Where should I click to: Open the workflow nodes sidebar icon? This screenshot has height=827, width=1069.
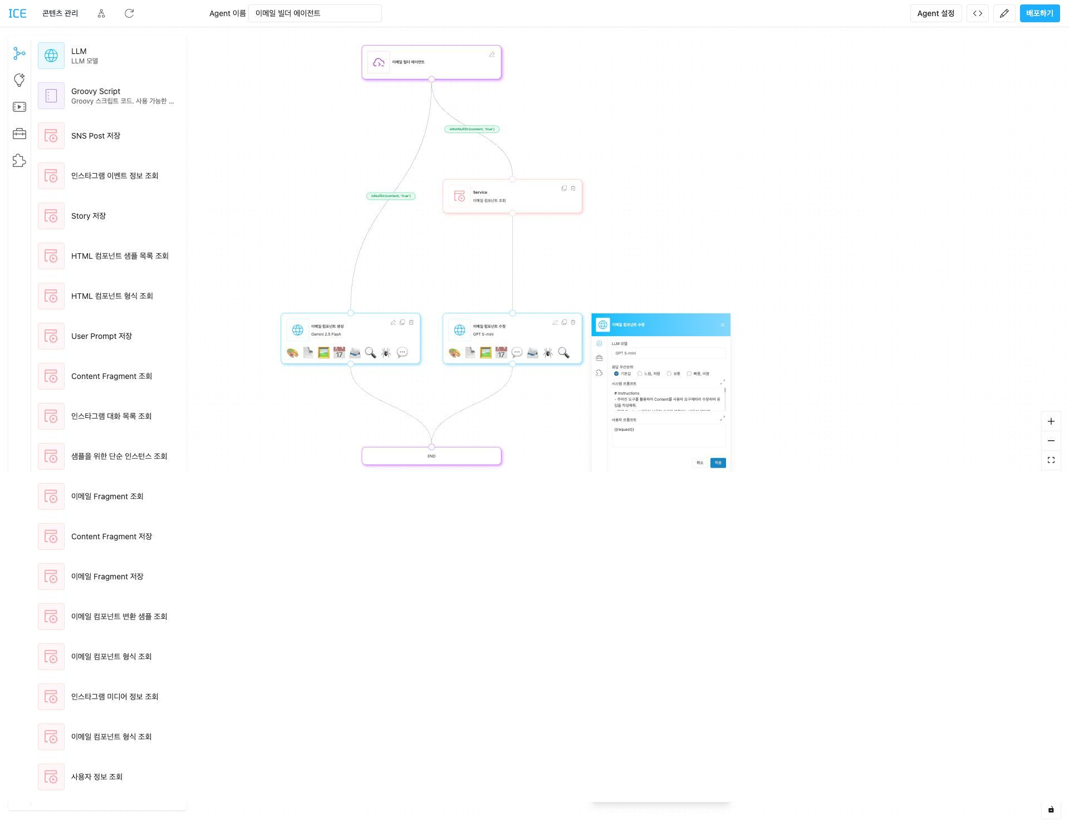point(19,53)
